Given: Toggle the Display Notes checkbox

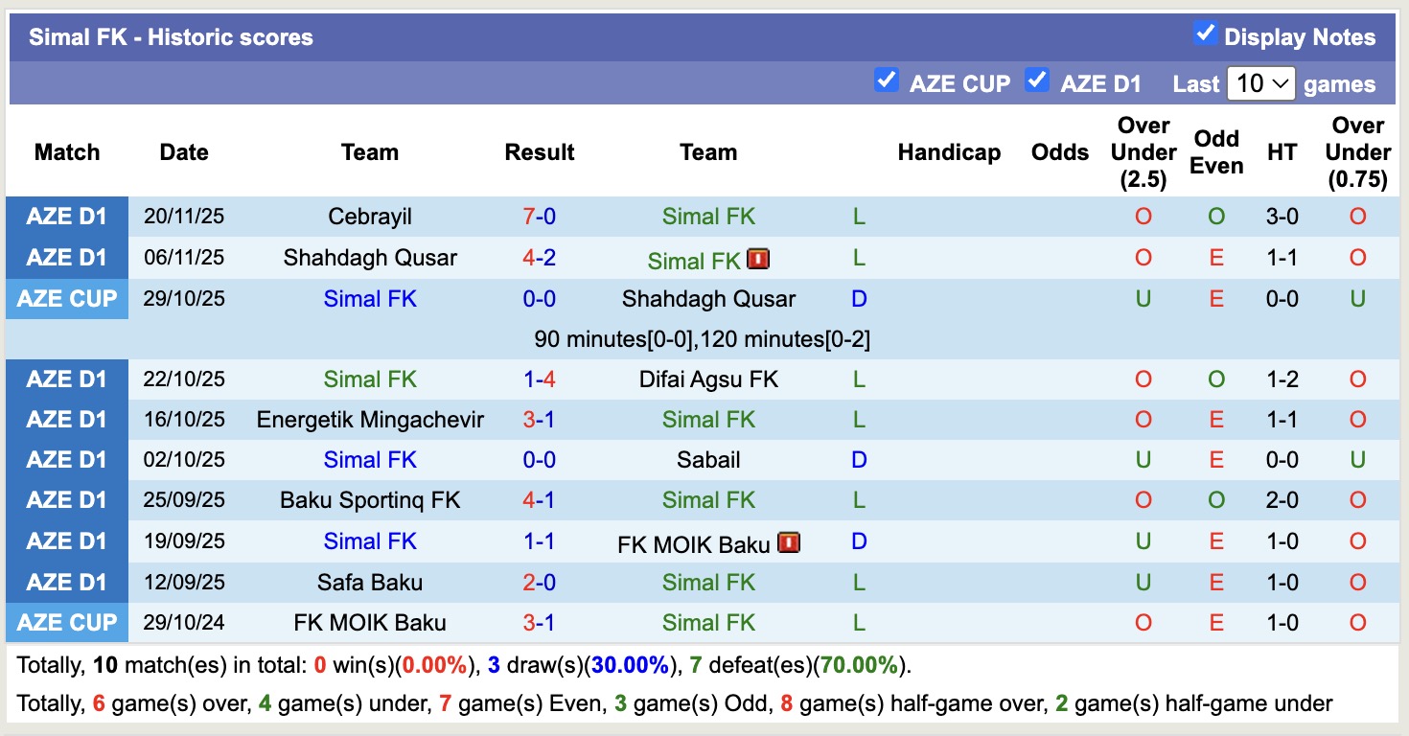Looking at the screenshot, I should click(1205, 34).
